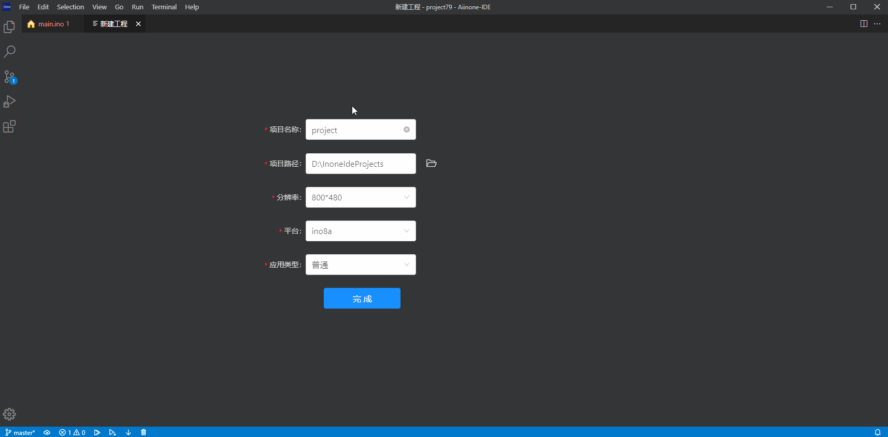Open the Source Control view with badge 1
This screenshot has height=437, width=888.
point(9,77)
